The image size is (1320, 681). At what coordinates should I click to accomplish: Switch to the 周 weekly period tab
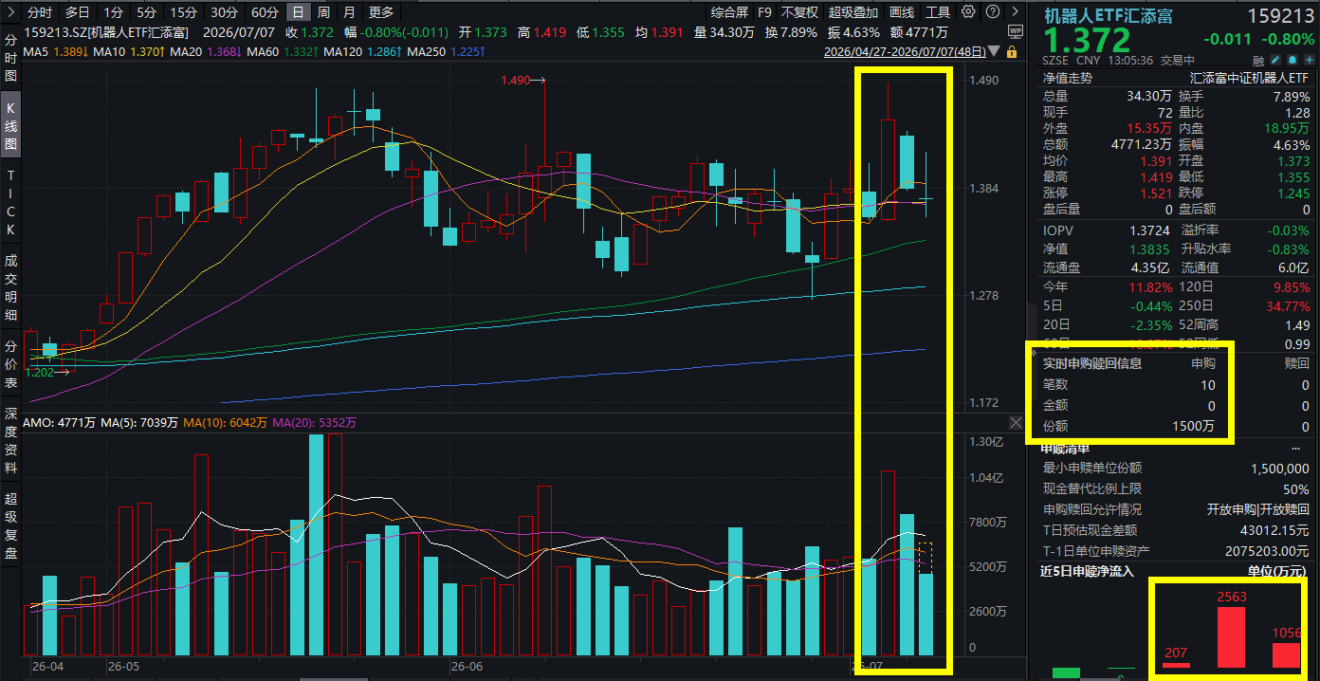click(323, 12)
